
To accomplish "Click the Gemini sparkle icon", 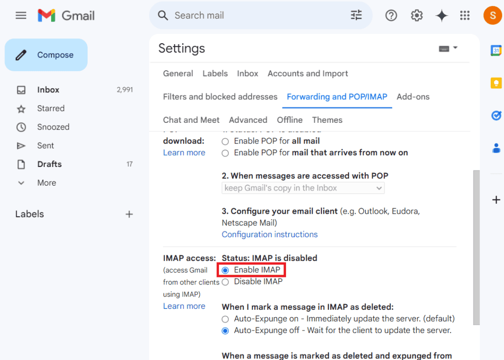I will [441, 16].
